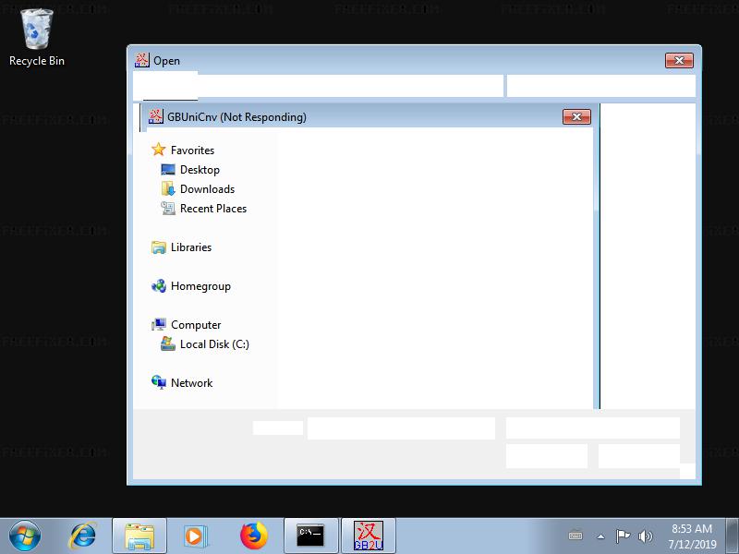Select Downloads label in Favorites
Image resolution: width=739 pixels, height=554 pixels.
(207, 189)
